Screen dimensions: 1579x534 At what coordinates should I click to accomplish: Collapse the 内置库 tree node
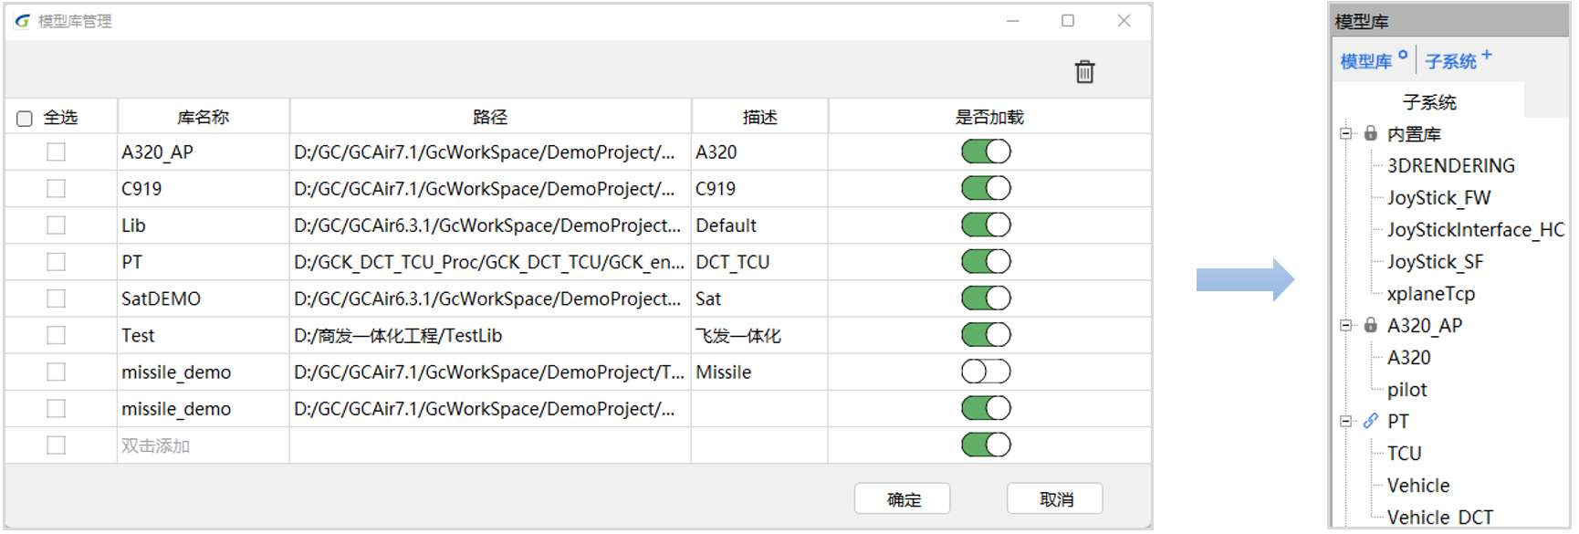pos(1345,134)
